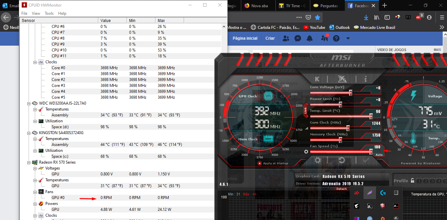Collapse the WDC WD3200AAJS-22L7A0 drive node
This screenshot has width=447, height=220.
click(x=29, y=103)
